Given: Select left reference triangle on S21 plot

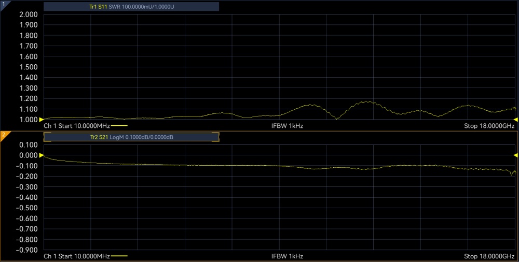Looking at the screenshot, I should (x=42, y=155).
